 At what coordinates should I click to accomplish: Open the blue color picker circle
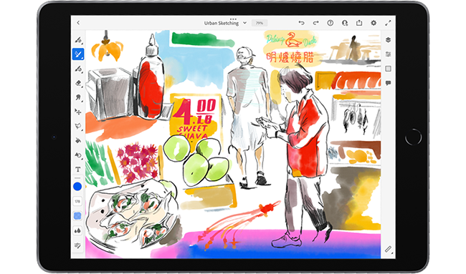(x=77, y=187)
